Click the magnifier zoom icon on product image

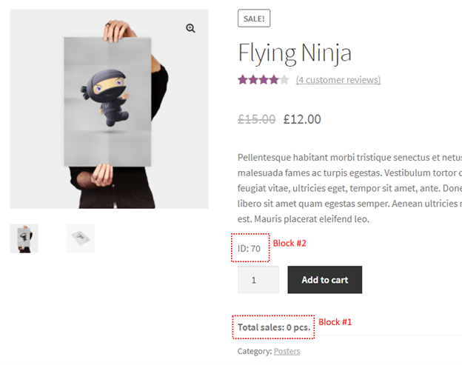(190, 28)
